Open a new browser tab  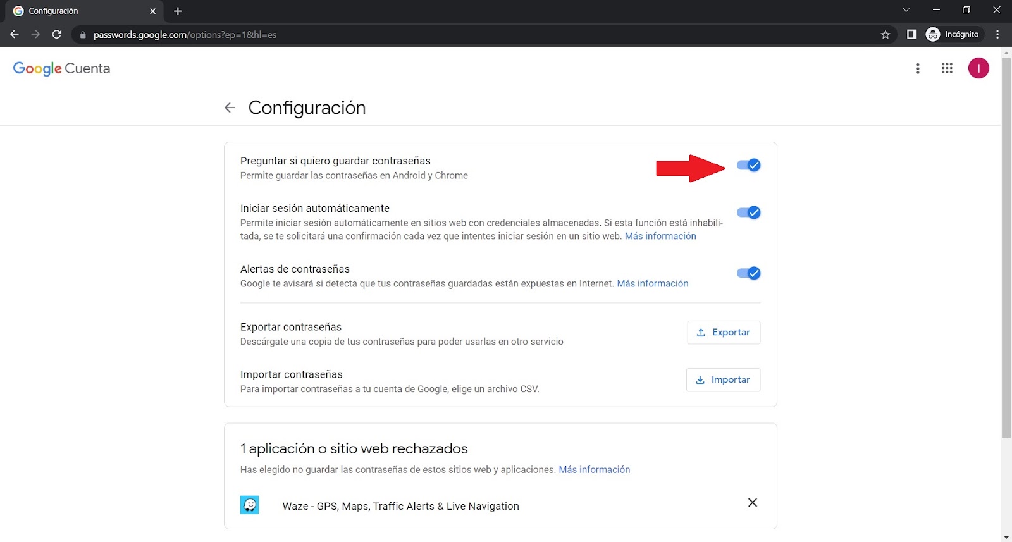pyautogui.click(x=178, y=11)
